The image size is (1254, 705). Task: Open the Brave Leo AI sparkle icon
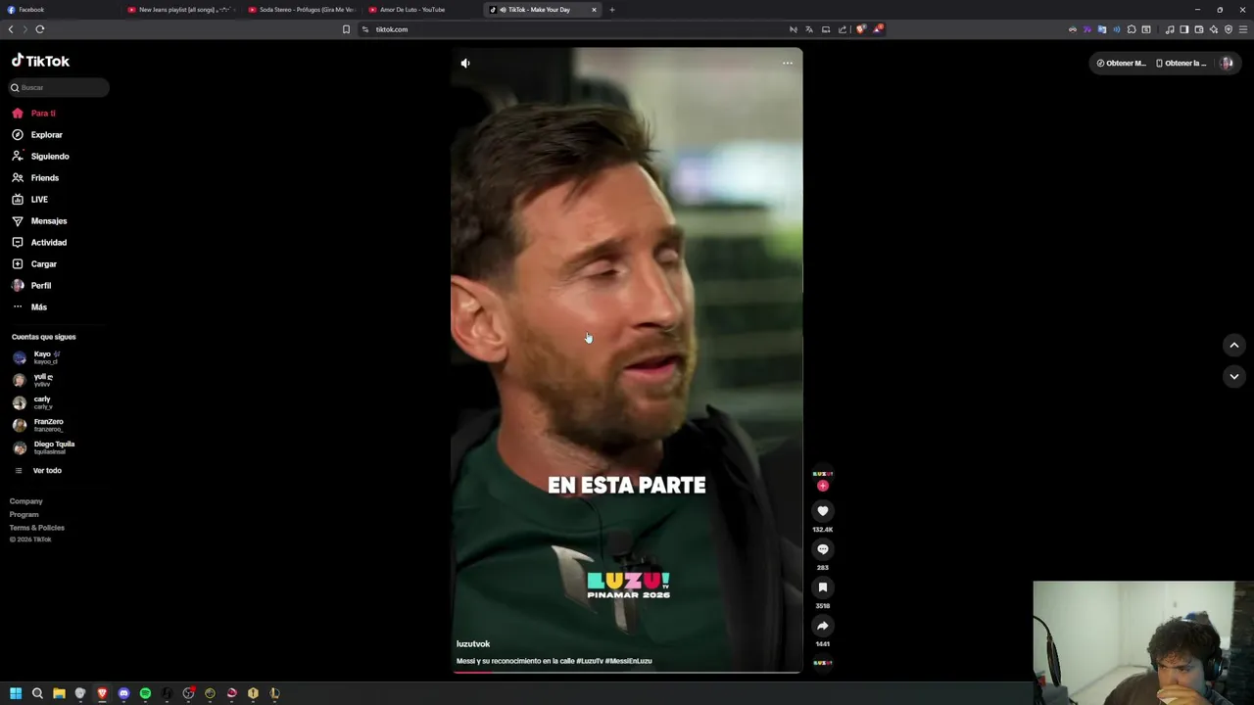pyautogui.click(x=1213, y=29)
